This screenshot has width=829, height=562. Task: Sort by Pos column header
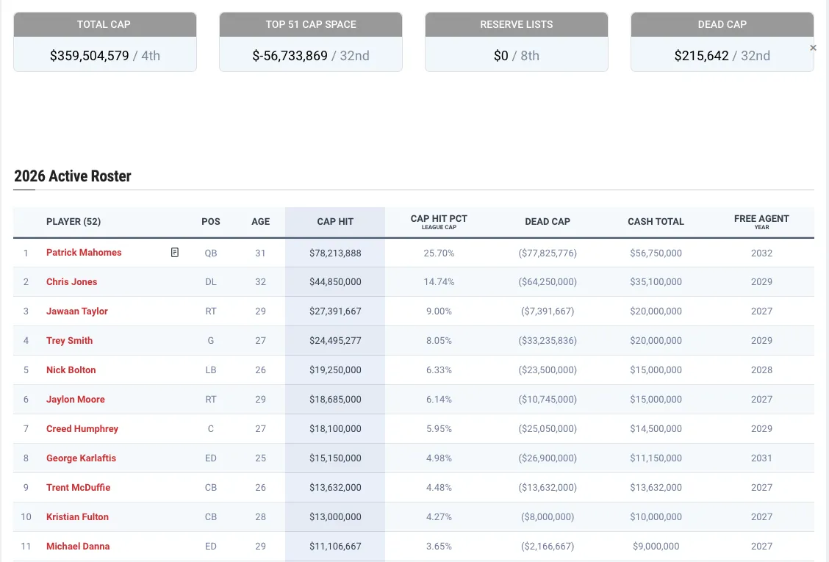pos(211,222)
